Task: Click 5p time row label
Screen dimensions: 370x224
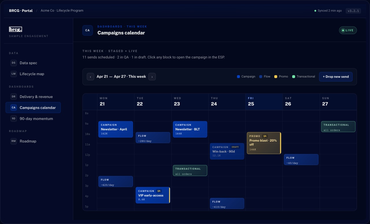Action: [86, 207]
